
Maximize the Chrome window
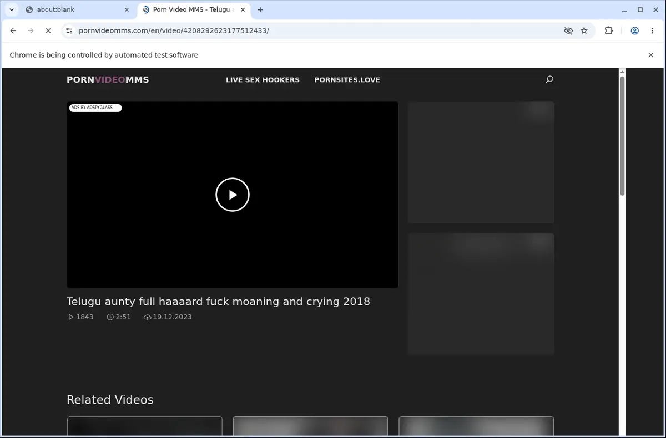click(x=640, y=9)
